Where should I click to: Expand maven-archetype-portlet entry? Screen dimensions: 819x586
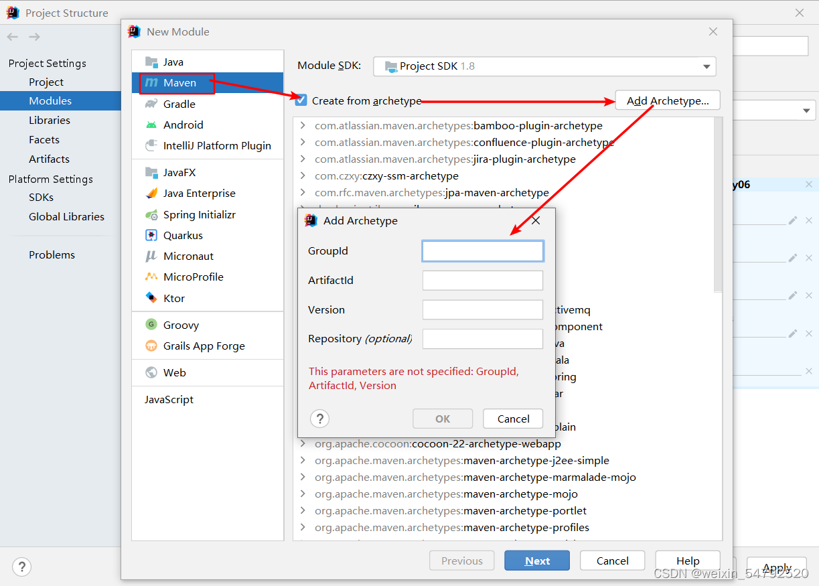(x=303, y=510)
